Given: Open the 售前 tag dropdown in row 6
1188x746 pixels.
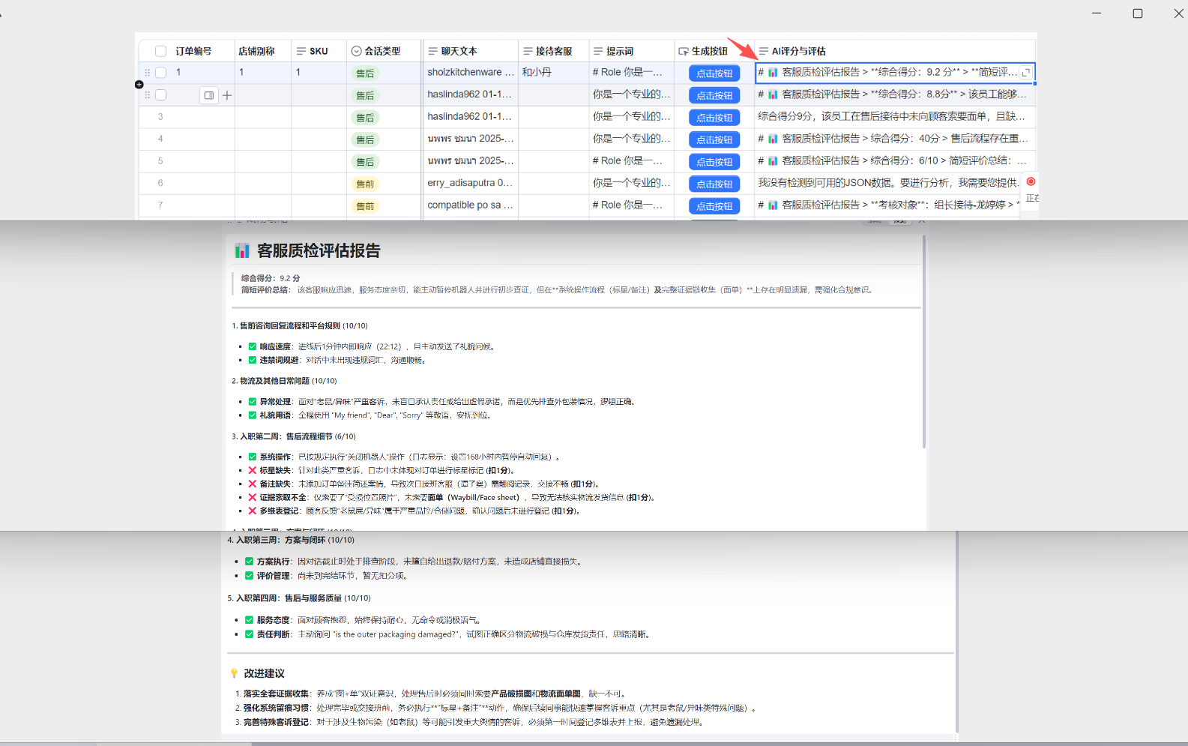Looking at the screenshot, I should coord(365,184).
